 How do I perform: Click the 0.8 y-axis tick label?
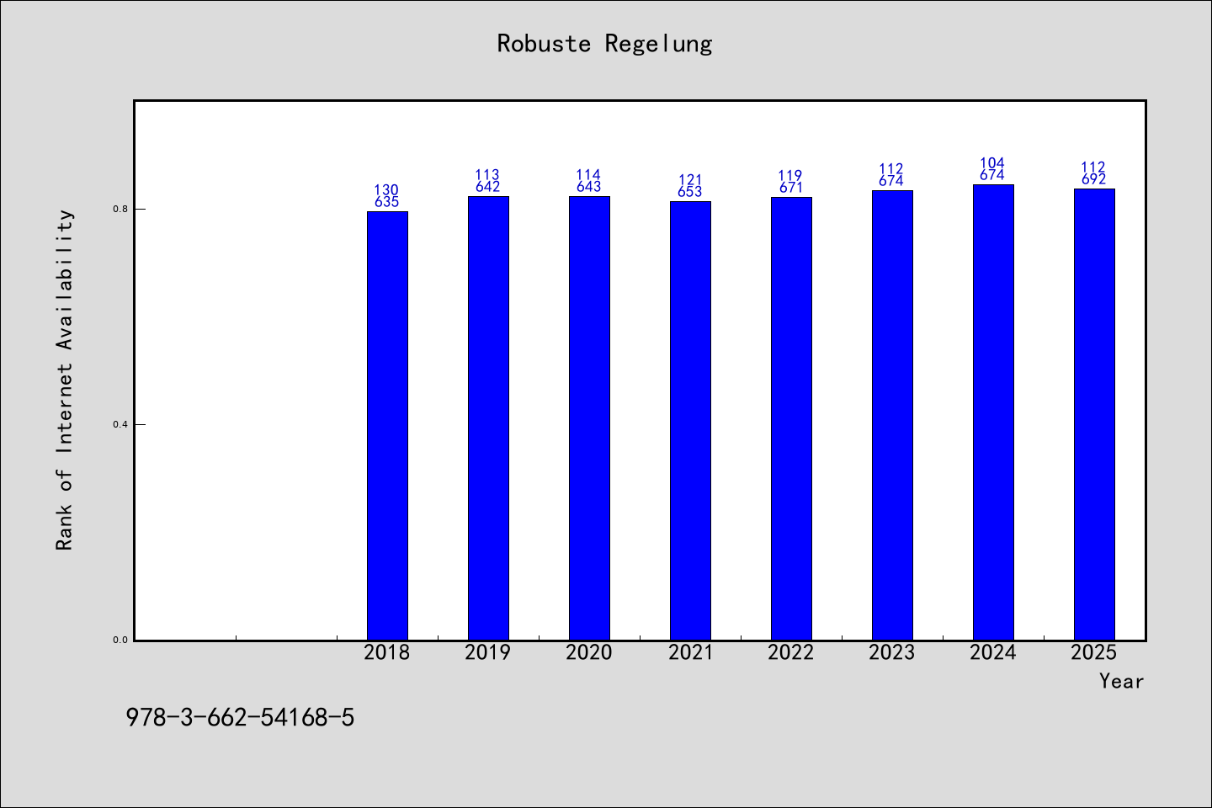click(120, 209)
